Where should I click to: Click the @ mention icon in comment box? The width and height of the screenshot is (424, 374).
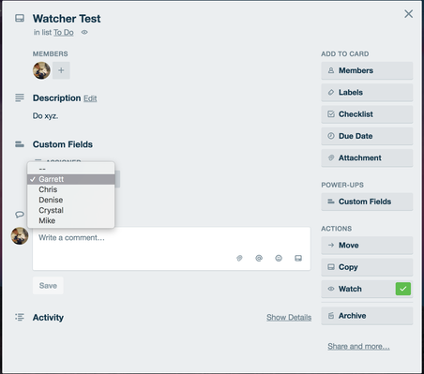(x=259, y=258)
